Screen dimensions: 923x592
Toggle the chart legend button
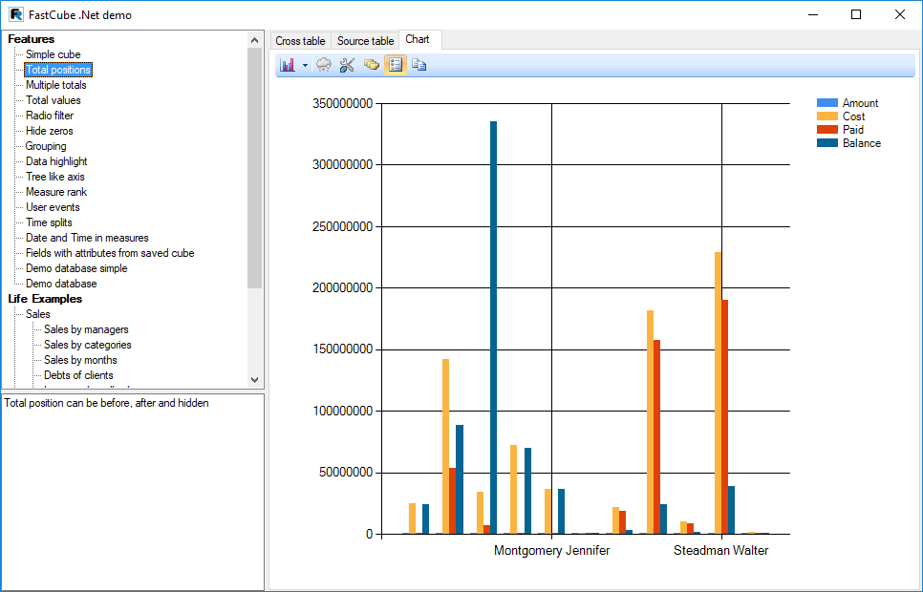[x=395, y=65]
